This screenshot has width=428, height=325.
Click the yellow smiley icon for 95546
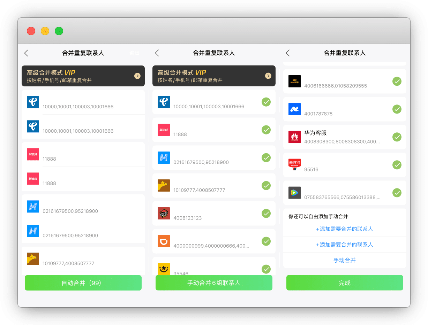pos(164,269)
